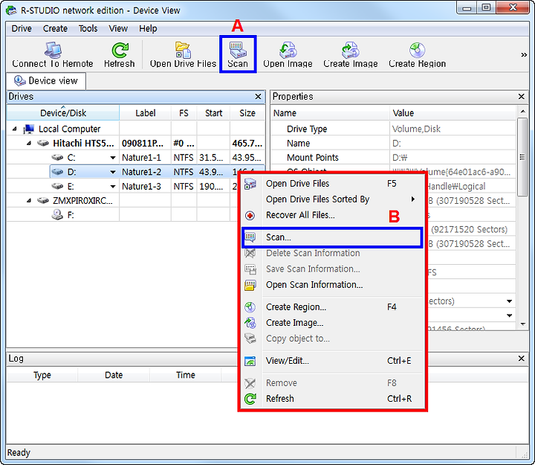Click Open Drive Files toolbar icon

[x=184, y=54]
